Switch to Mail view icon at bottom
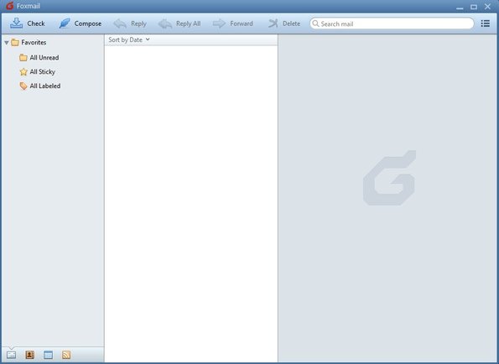 click(11, 355)
